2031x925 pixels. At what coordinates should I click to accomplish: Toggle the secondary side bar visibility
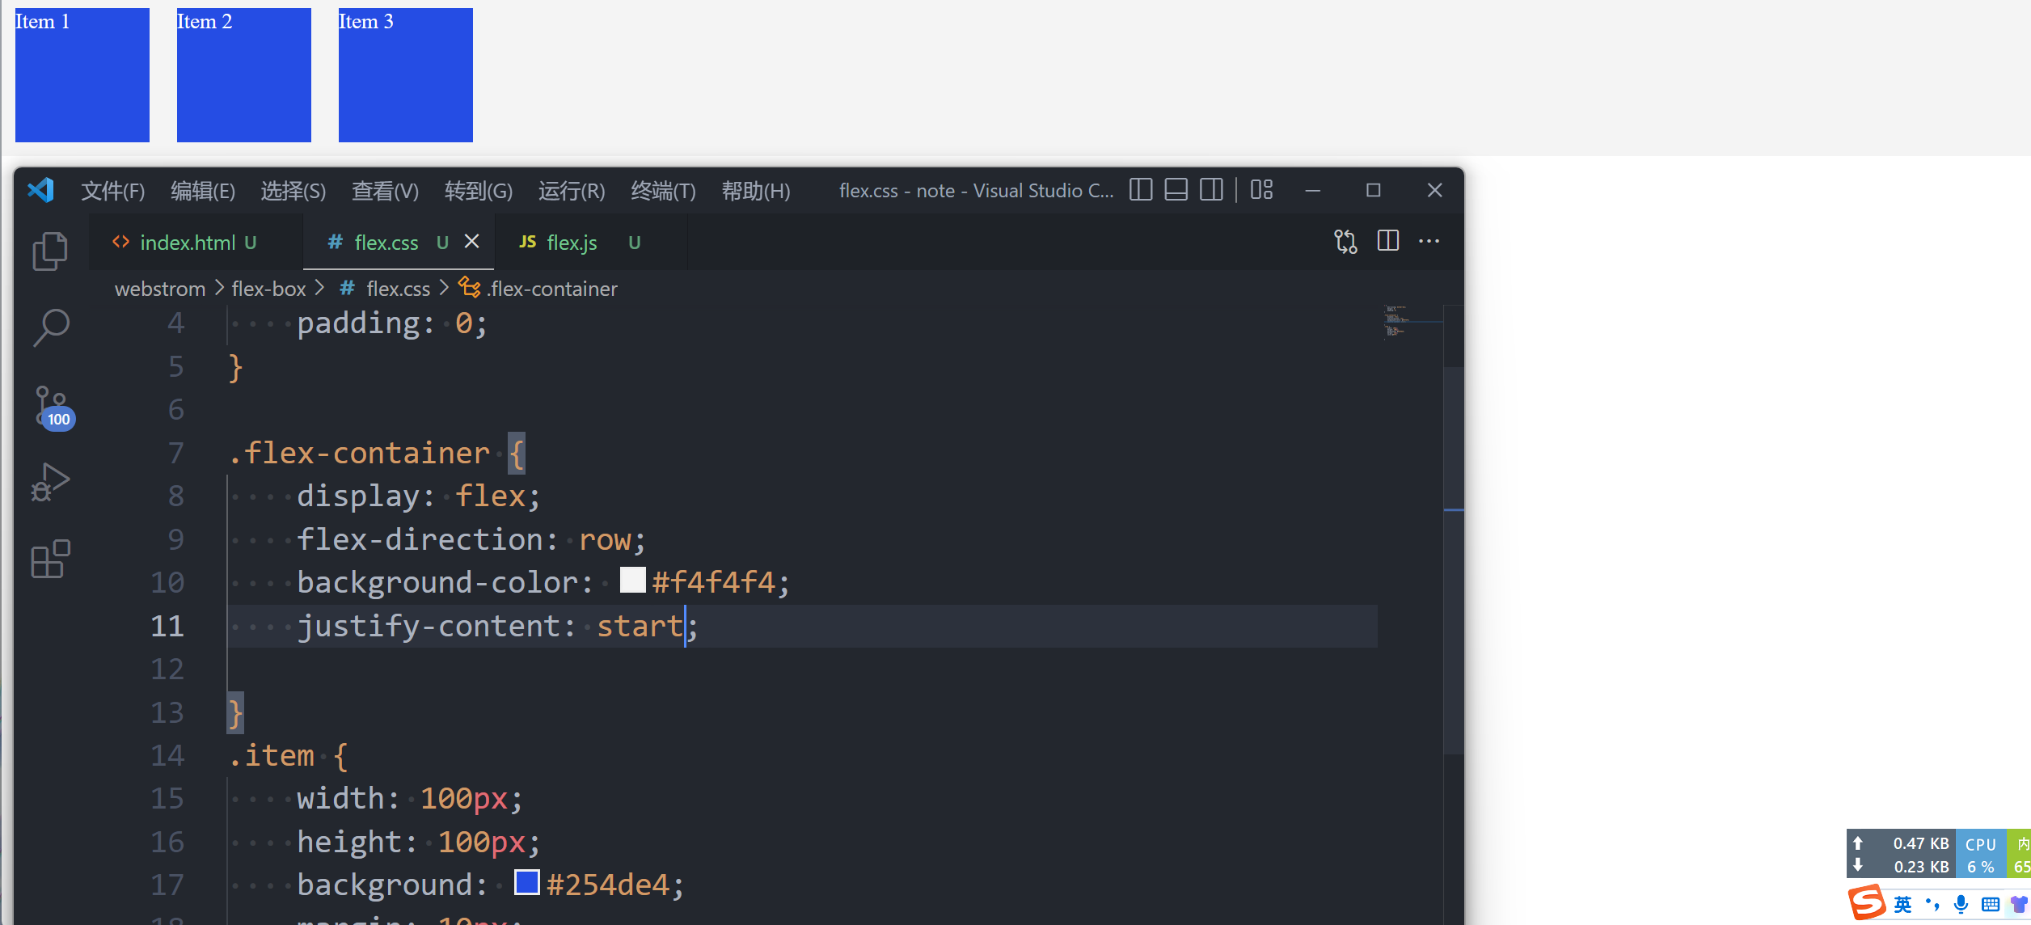click(1211, 190)
